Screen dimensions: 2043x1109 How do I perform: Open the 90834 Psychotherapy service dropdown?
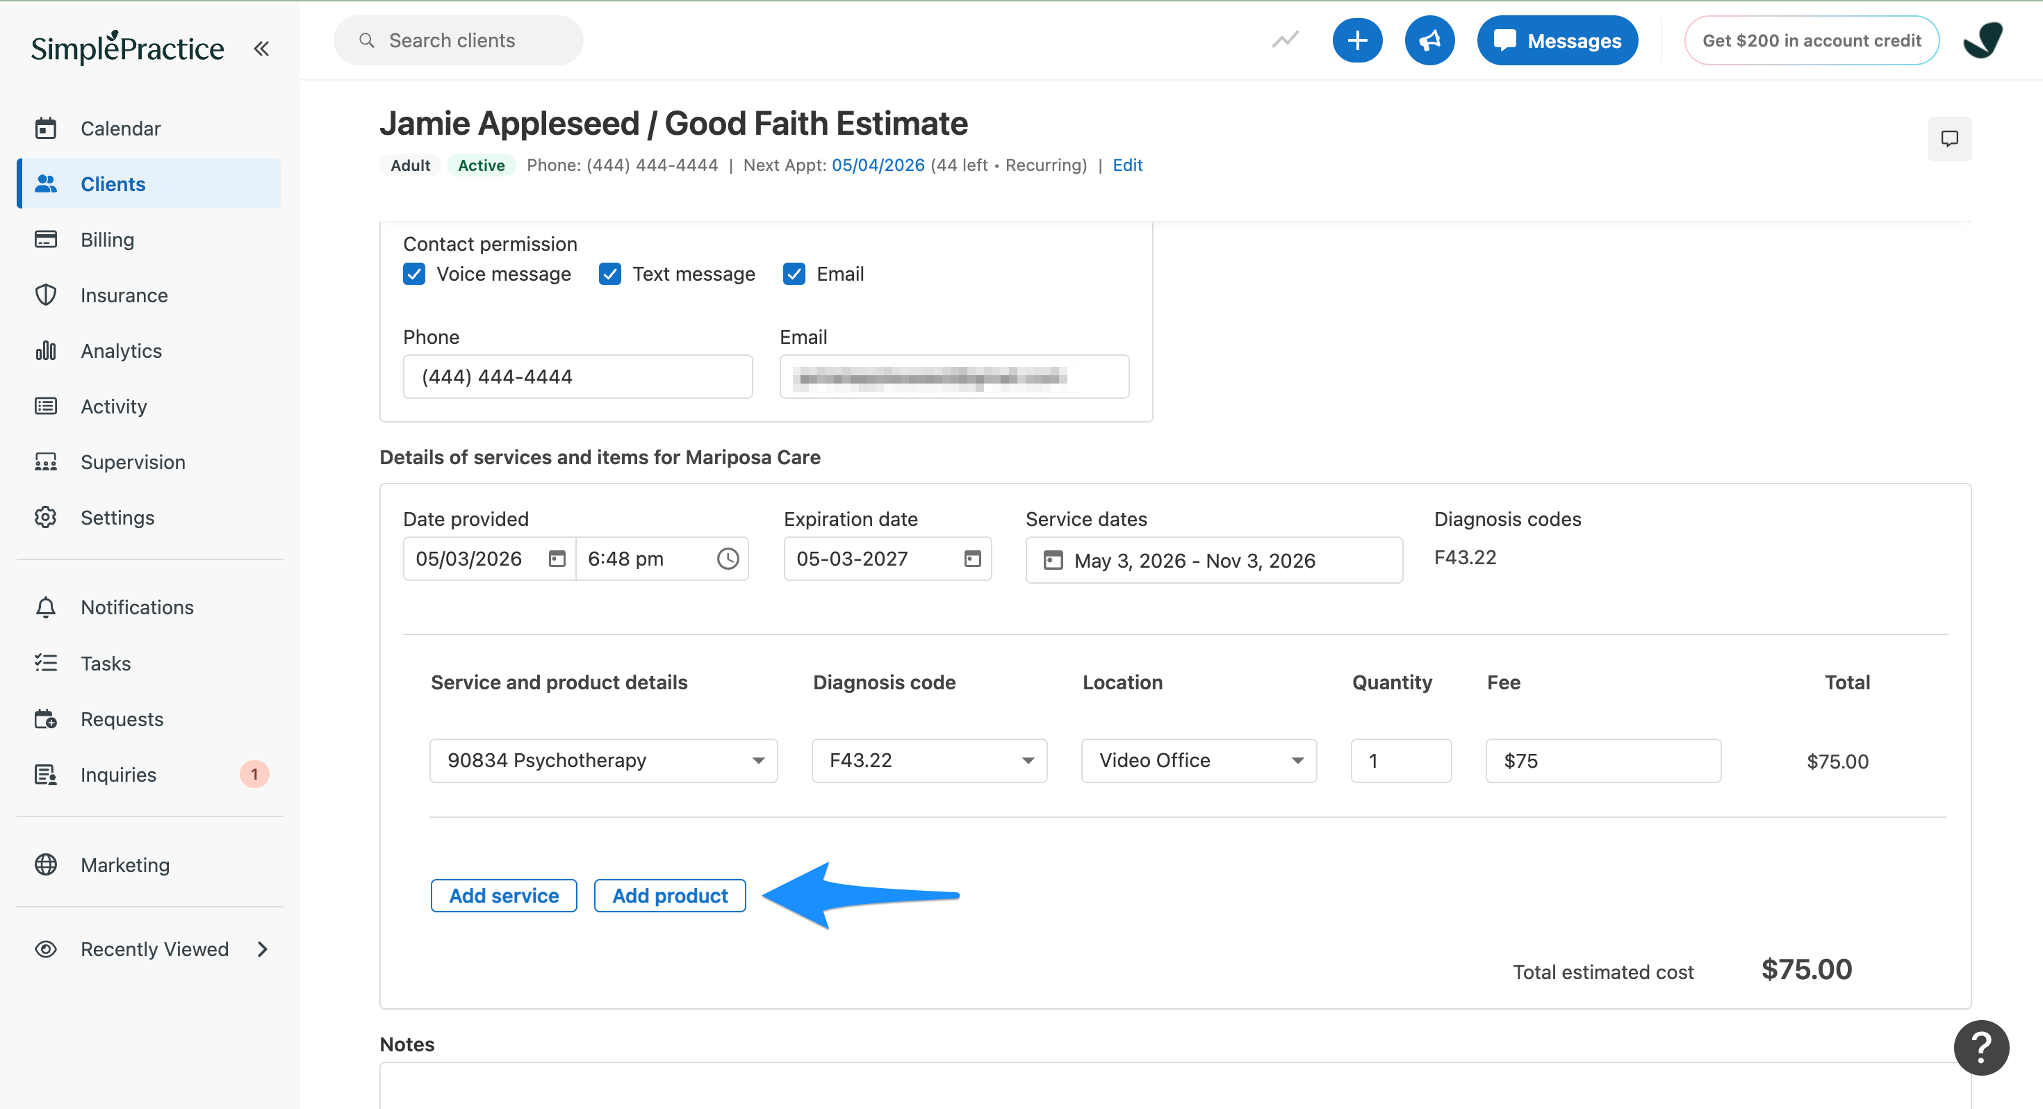(602, 760)
